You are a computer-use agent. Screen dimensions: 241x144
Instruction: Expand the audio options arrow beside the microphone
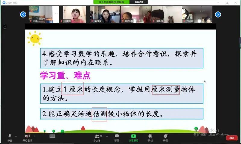pos(16,136)
